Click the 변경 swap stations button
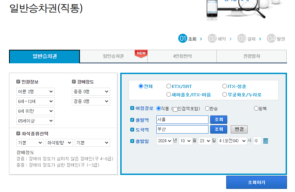Screen dimensions: 295x192 [x=239, y=129]
